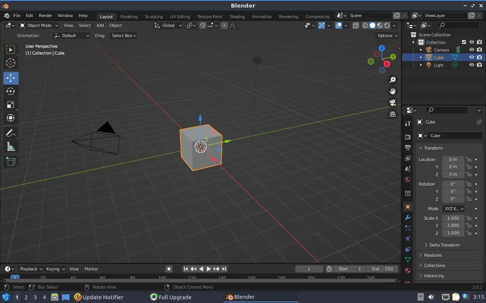Open the Particles properties tab
The height and width of the screenshot is (303, 486).
pyautogui.click(x=408, y=228)
